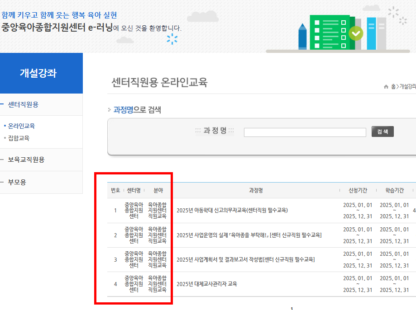
Task: Open the 2025년 아동학대 신고의무자교육 course
Action: click(x=231, y=210)
